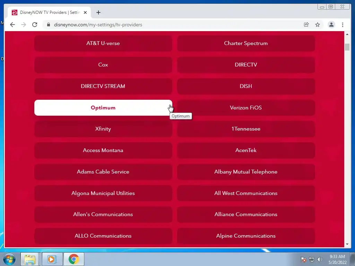Choose Algona Municipal Utilities
This screenshot has width=355, height=266.
click(103, 193)
